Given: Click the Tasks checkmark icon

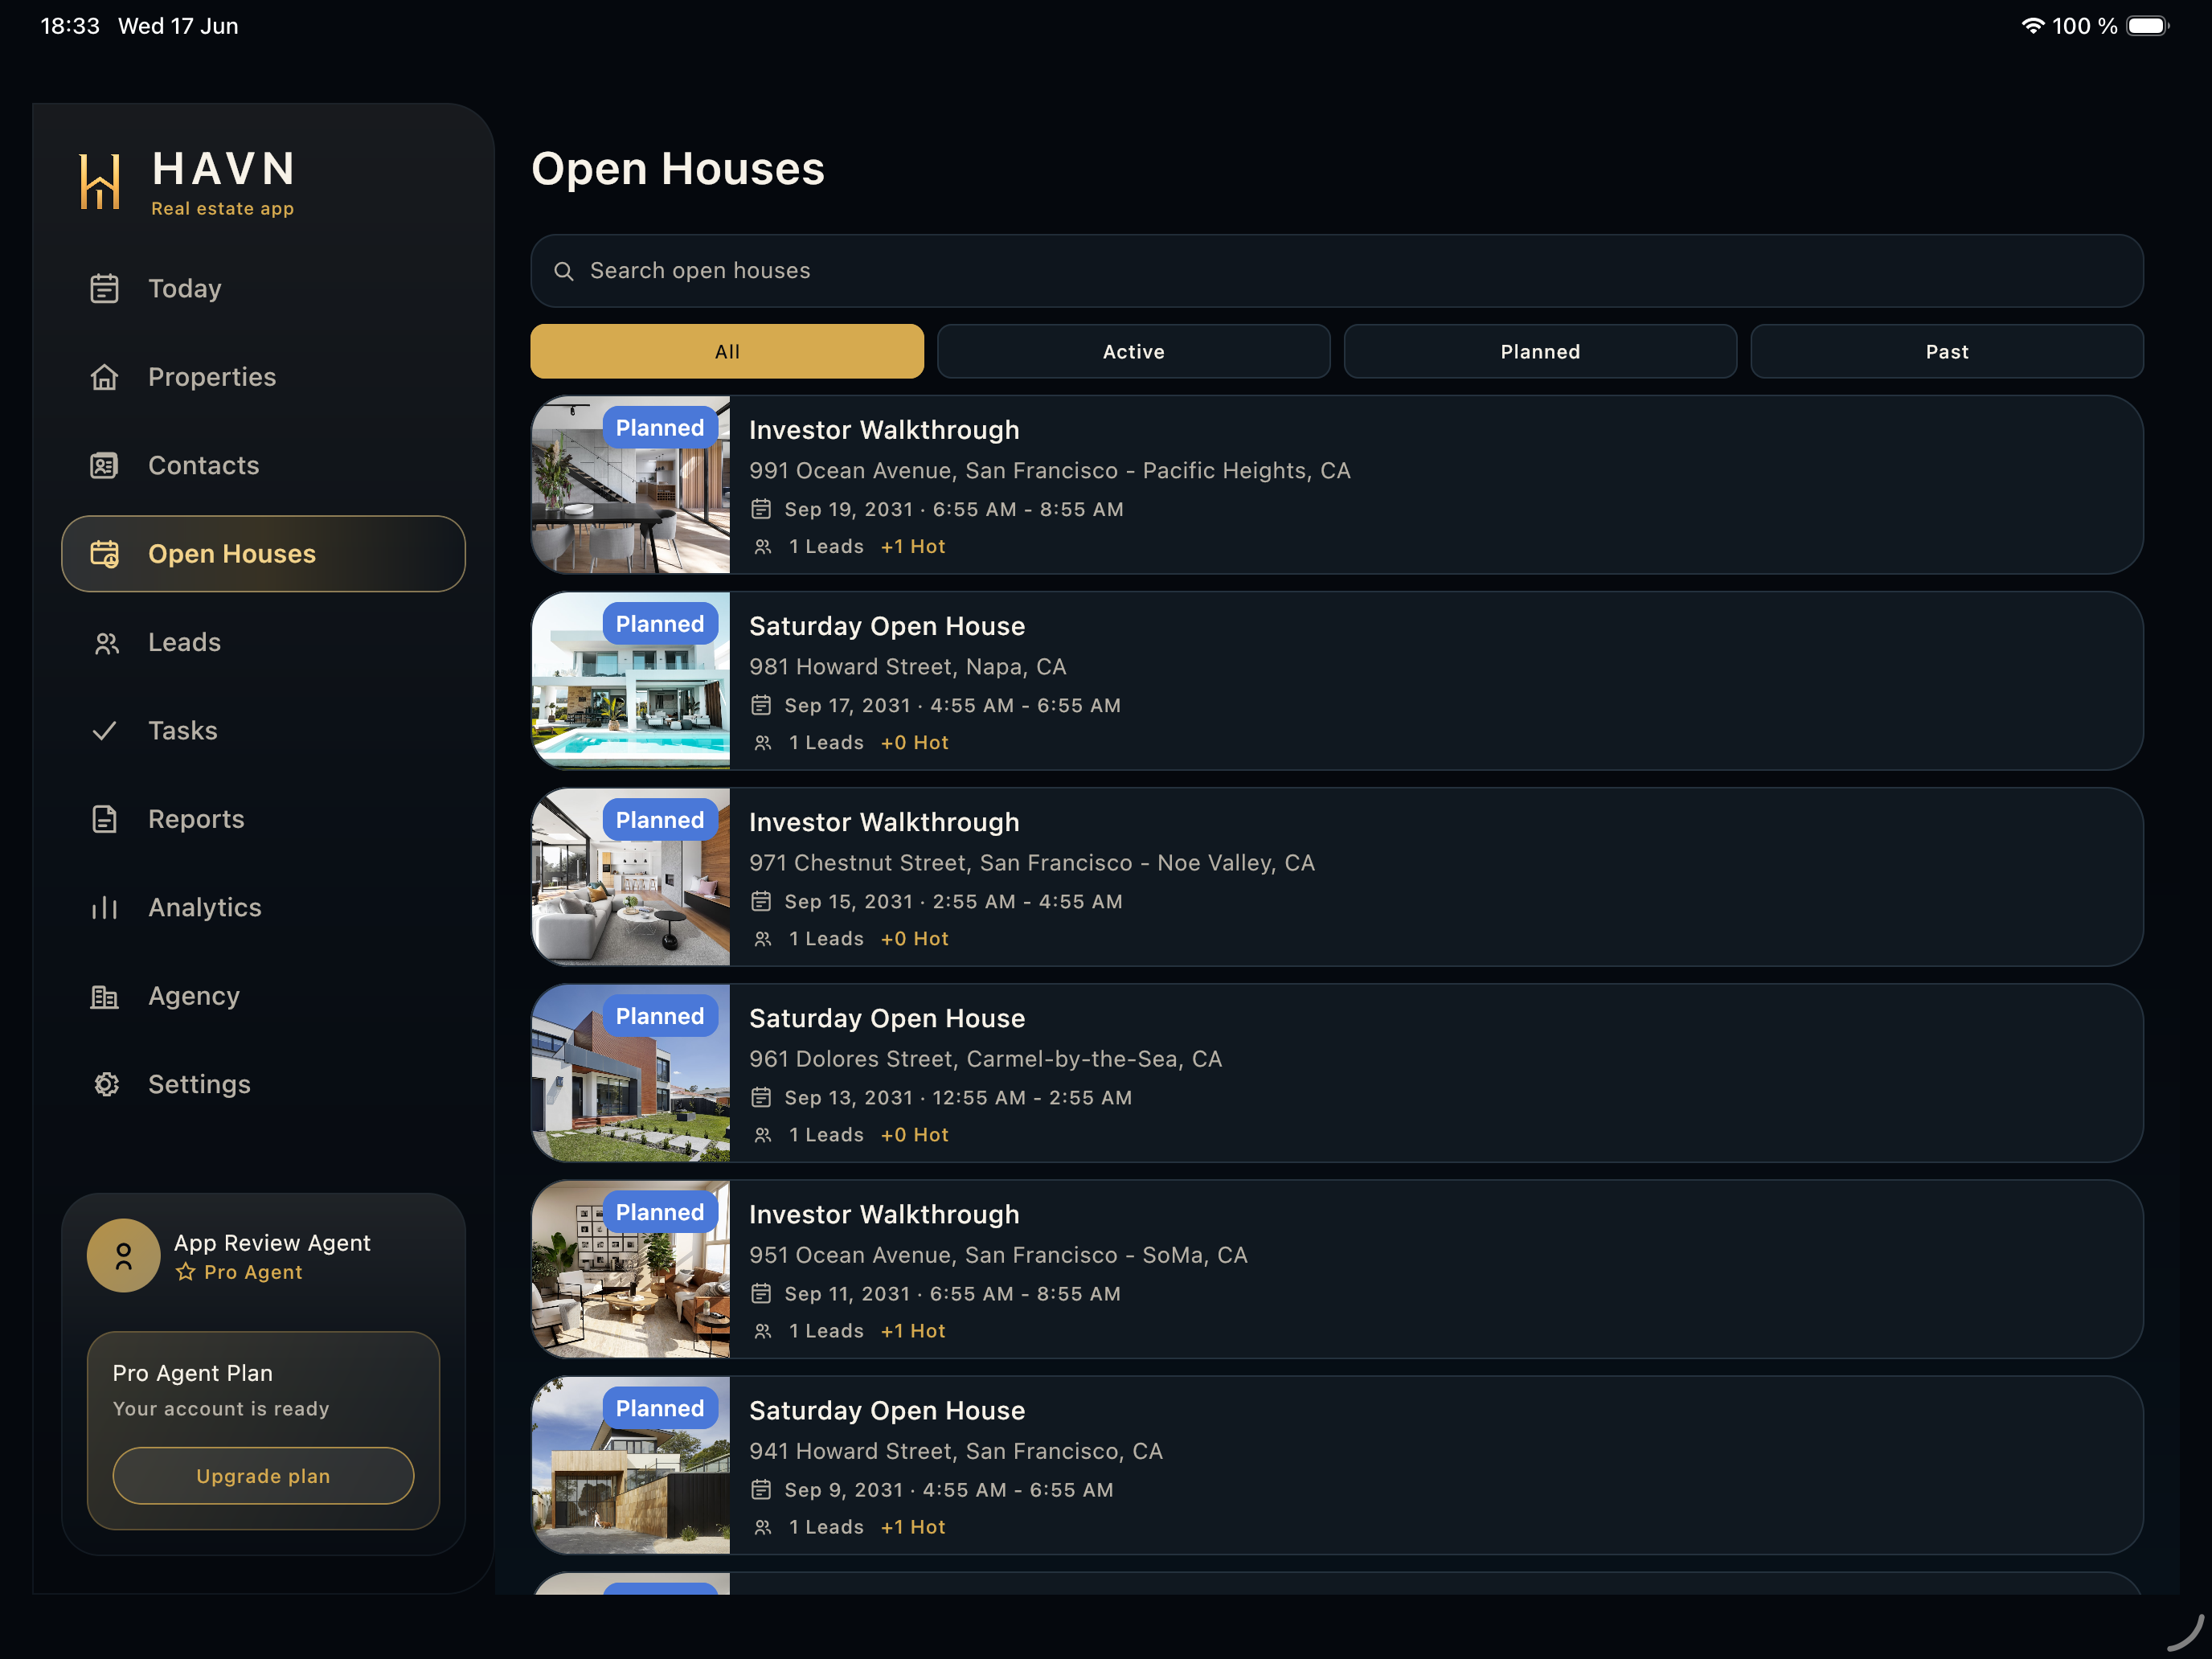Looking at the screenshot, I should point(104,731).
